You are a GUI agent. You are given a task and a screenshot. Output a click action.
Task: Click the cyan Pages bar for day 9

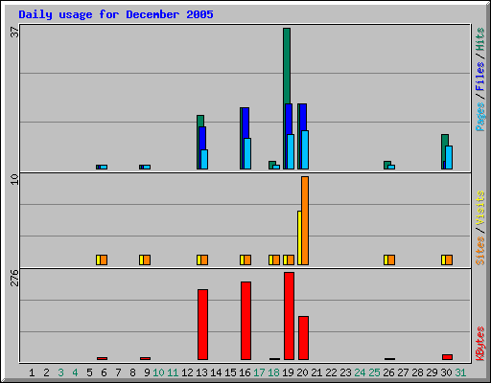(x=147, y=167)
